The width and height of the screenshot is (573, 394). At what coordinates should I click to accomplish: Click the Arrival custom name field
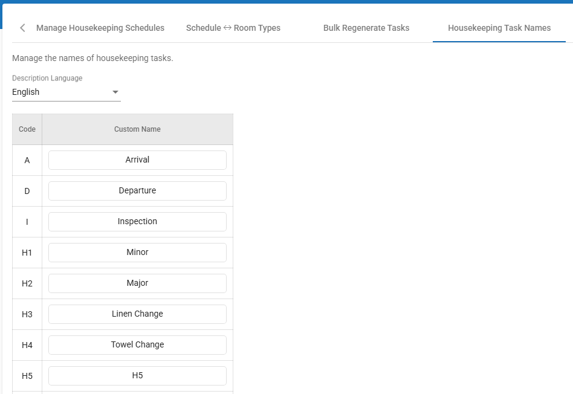[137, 160]
